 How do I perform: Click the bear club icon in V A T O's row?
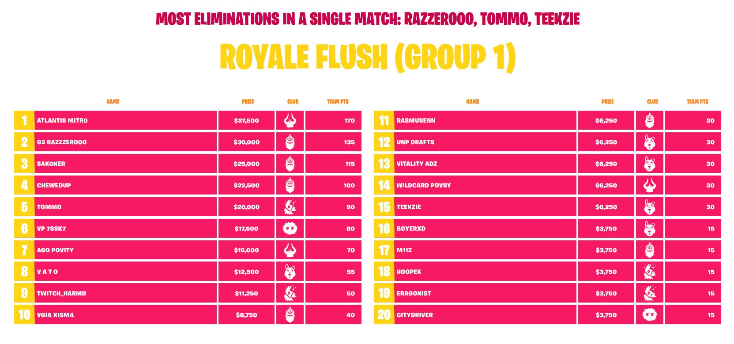(290, 272)
